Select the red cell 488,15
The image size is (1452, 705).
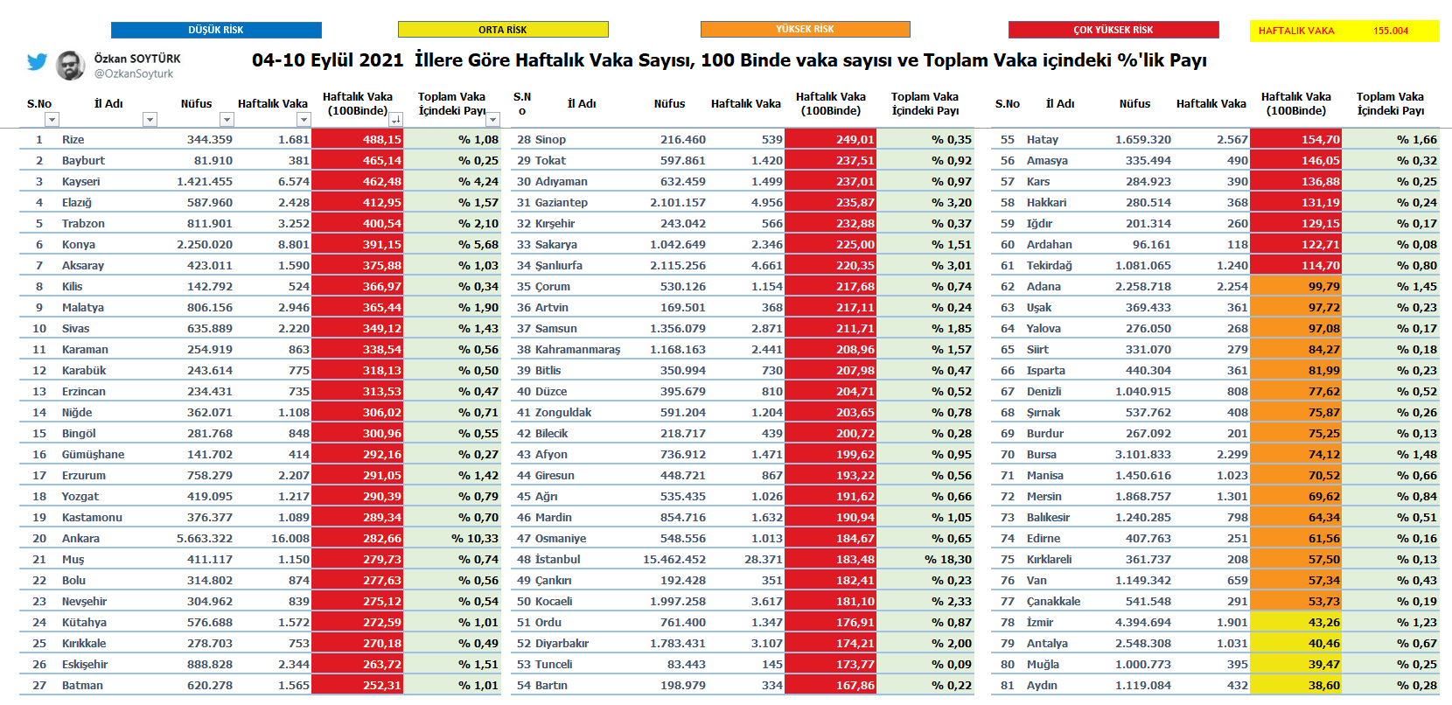[x=358, y=139]
